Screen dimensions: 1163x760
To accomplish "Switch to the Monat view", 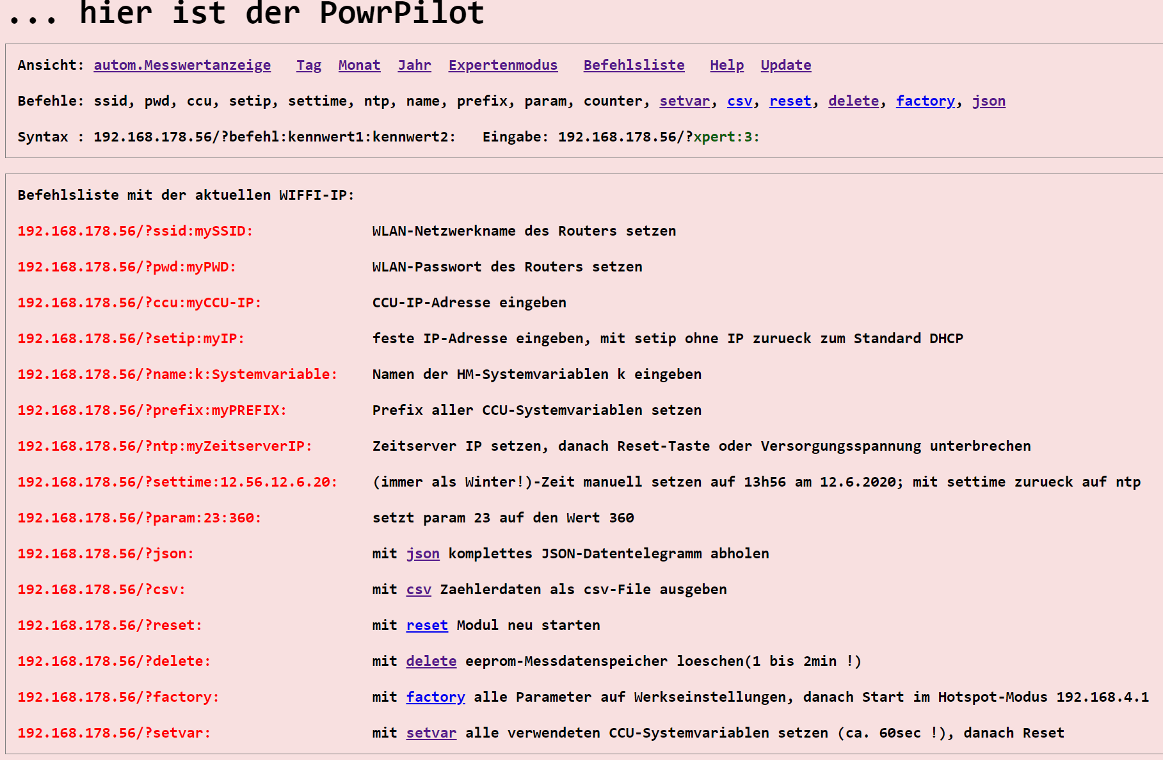I will click(x=359, y=65).
